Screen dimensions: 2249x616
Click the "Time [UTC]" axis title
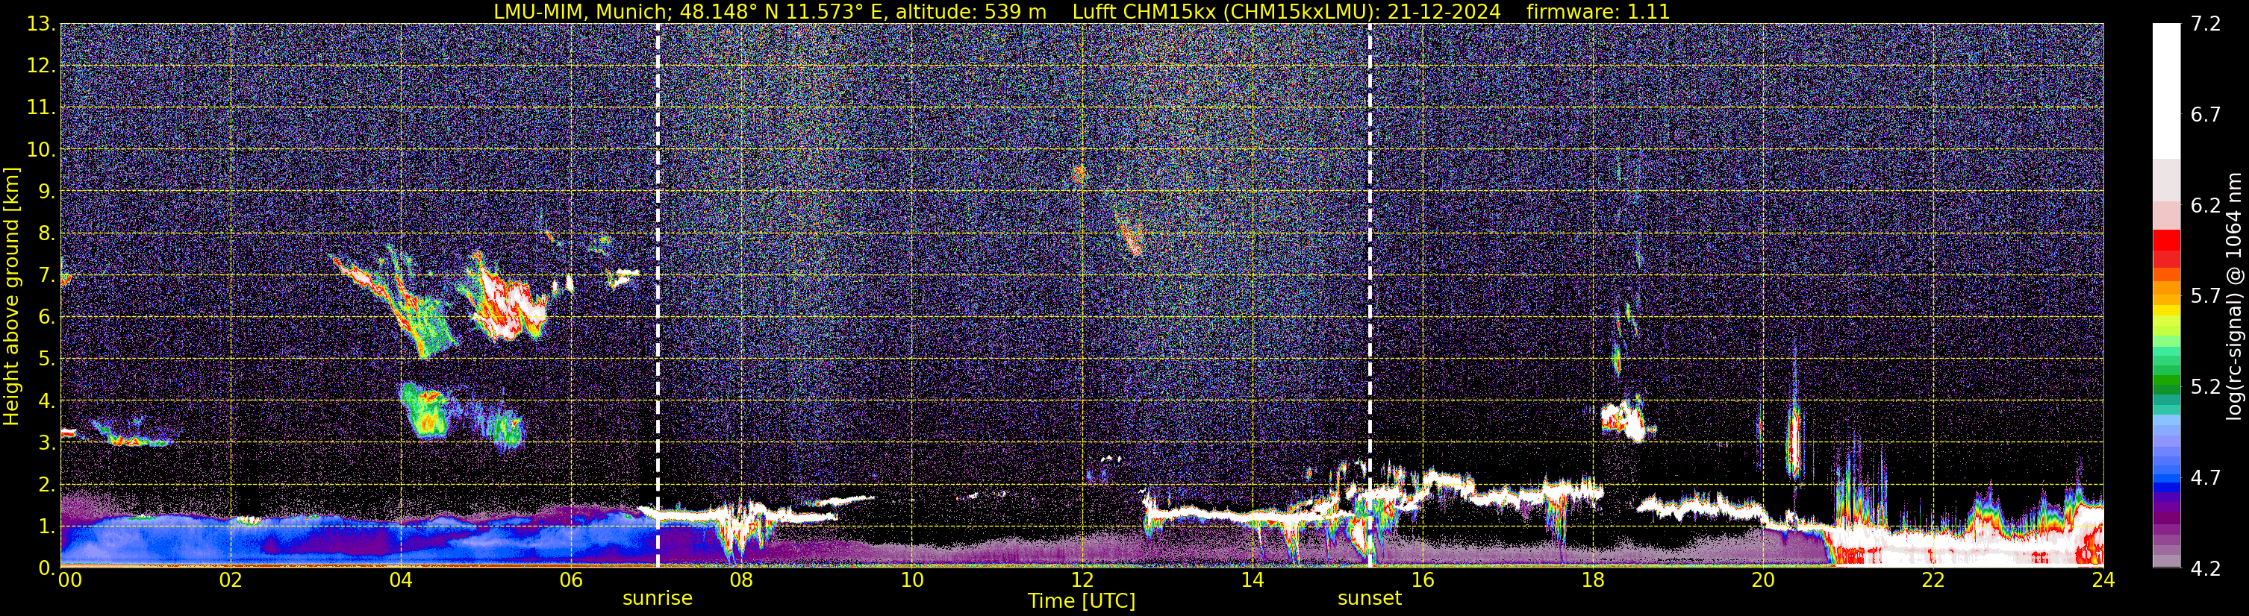[x=1082, y=601]
